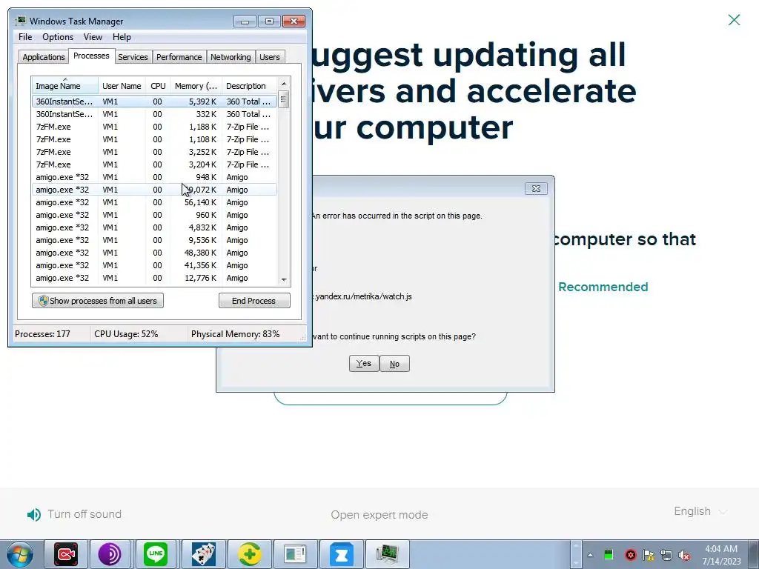Select the amigo.exe process using 9,536 K
Screen dimensions: 759x569
click(154, 240)
